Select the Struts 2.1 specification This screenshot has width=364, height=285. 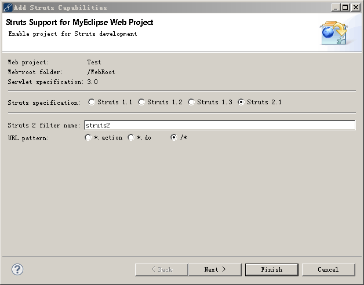coord(241,103)
